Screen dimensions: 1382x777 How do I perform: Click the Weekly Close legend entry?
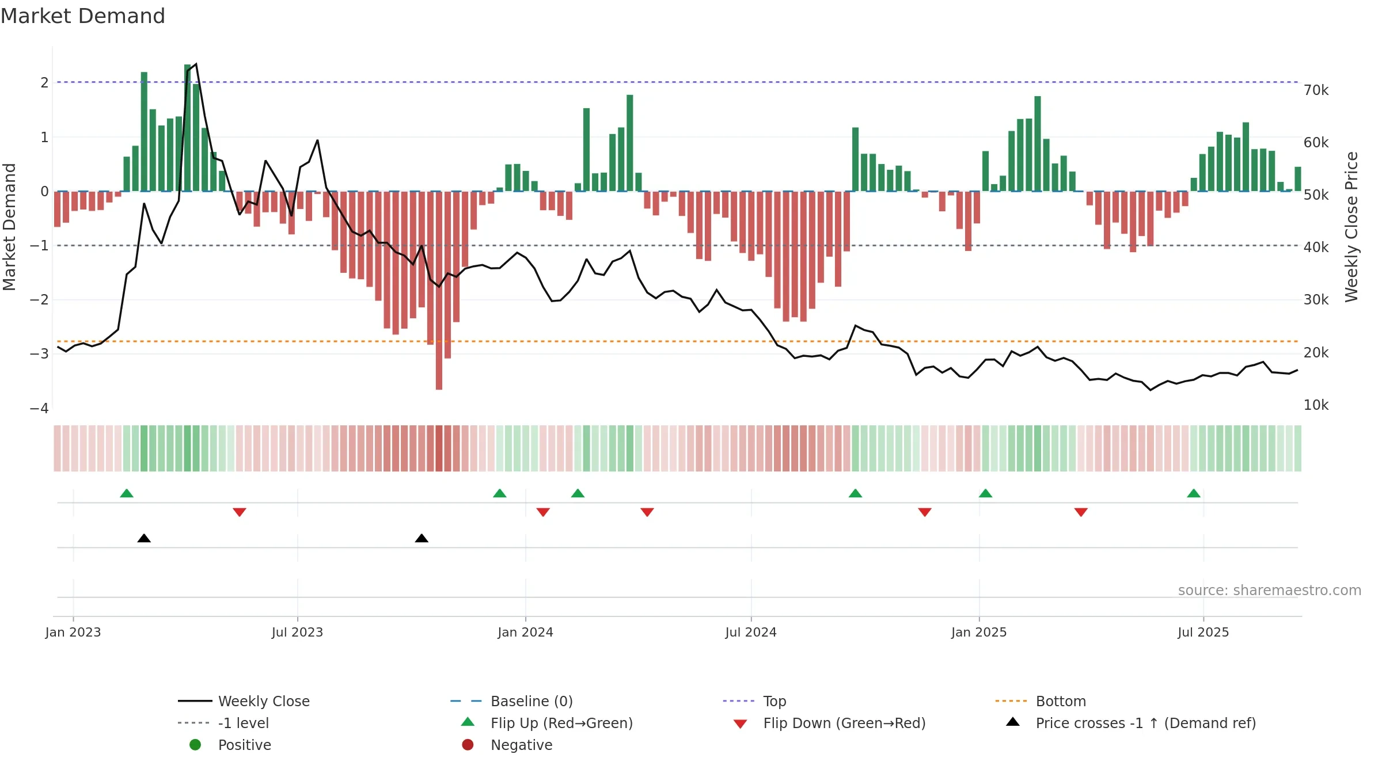pos(244,701)
